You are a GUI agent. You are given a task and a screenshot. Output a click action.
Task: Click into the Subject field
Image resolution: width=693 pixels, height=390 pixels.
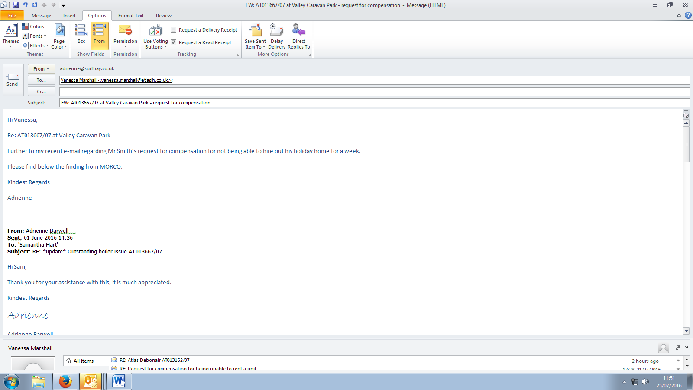[x=375, y=103]
